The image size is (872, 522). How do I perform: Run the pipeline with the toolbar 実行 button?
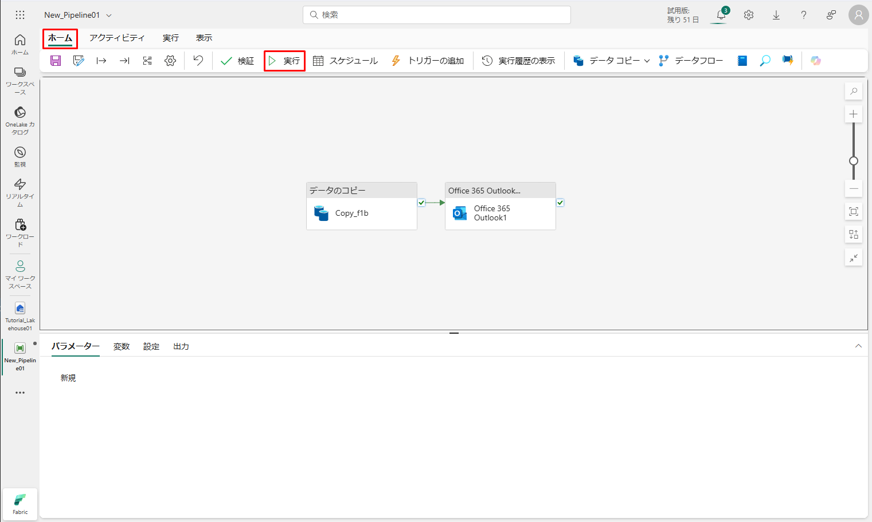pos(284,61)
